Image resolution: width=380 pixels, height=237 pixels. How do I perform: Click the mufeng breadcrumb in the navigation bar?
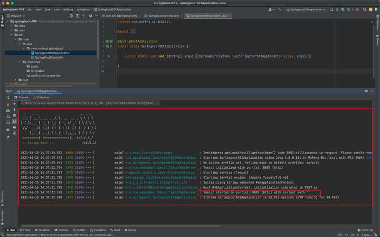coord(68,9)
